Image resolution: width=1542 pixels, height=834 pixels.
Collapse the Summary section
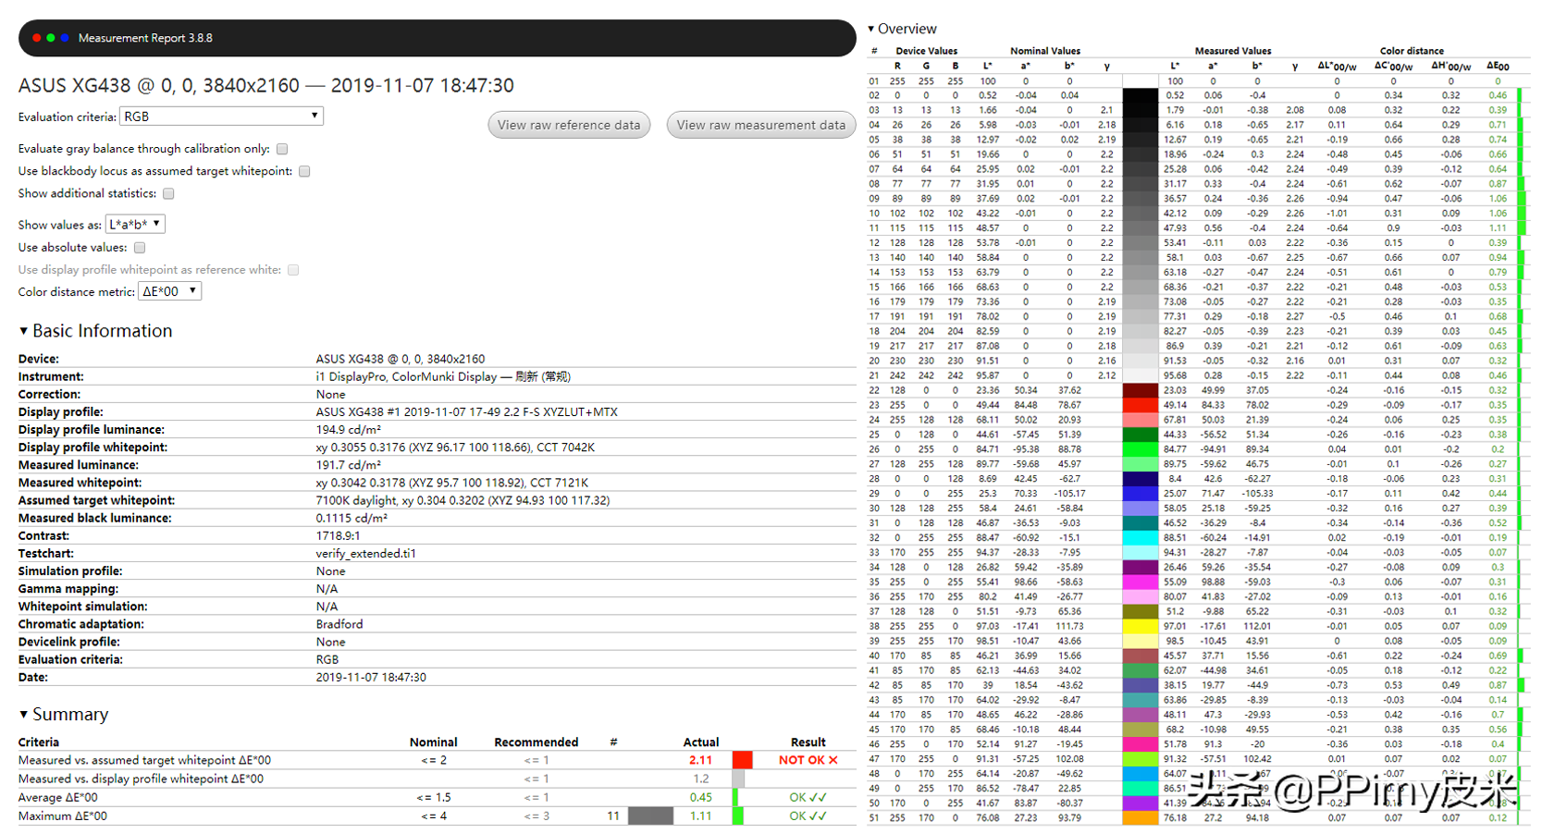point(24,715)
